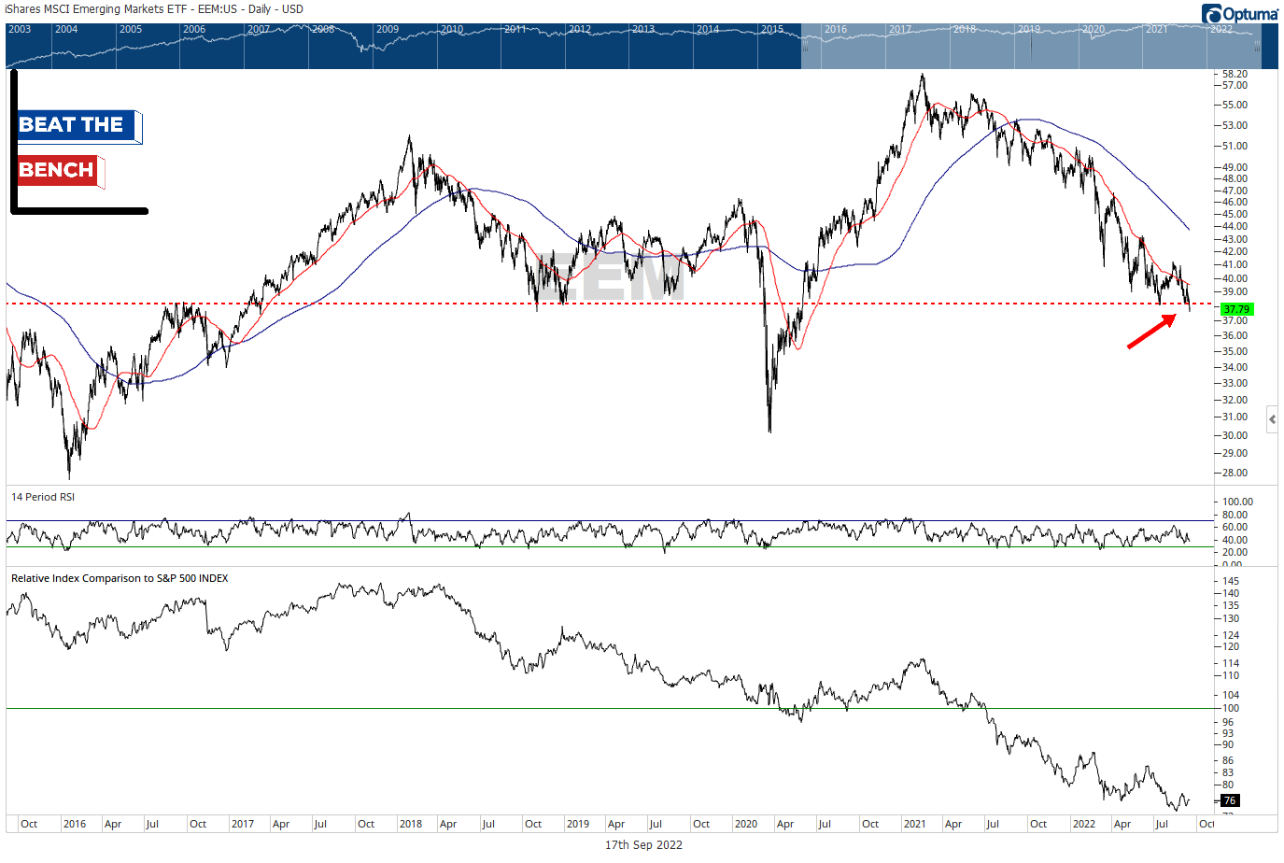Click the 2021 label on the date axis
This screenshot has height=863, width=1284.
click(x=915, y=824)
